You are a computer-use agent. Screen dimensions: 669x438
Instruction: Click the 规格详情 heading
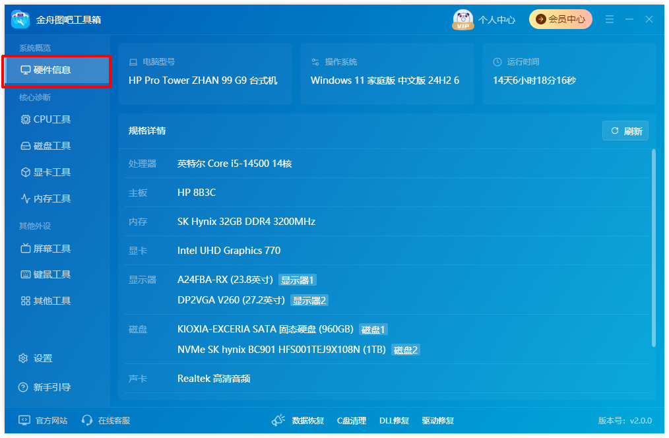point(147,131)
